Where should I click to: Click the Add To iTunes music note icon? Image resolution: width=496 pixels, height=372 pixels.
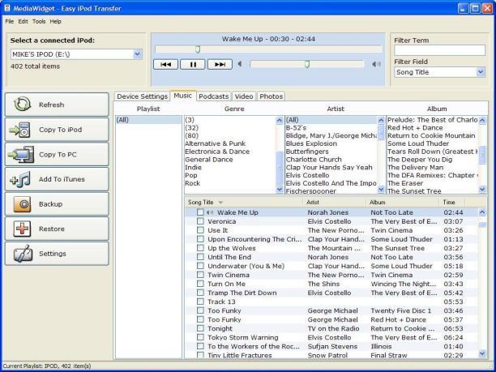20,179
